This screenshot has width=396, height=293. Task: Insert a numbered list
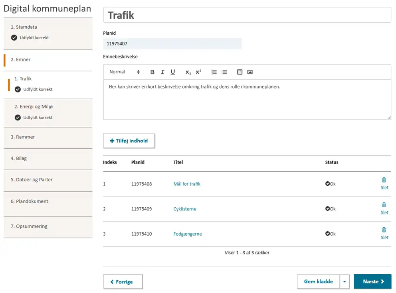214,72
